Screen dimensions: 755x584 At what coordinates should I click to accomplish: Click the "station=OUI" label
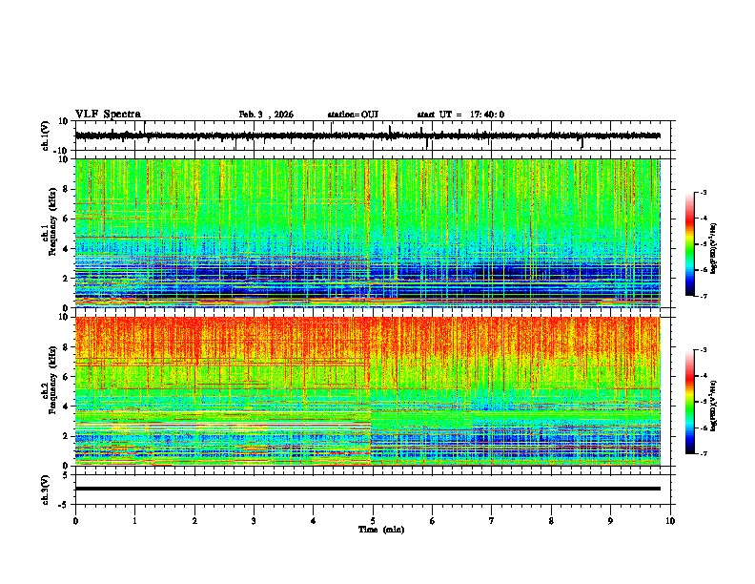tap(353, 115)
